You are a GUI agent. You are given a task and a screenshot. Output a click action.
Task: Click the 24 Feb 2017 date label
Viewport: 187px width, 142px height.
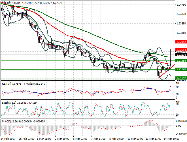click(8, 140)
